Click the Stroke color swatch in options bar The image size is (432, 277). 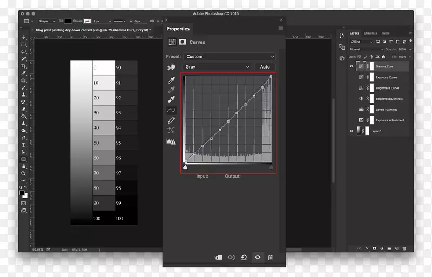coord(87,21)
